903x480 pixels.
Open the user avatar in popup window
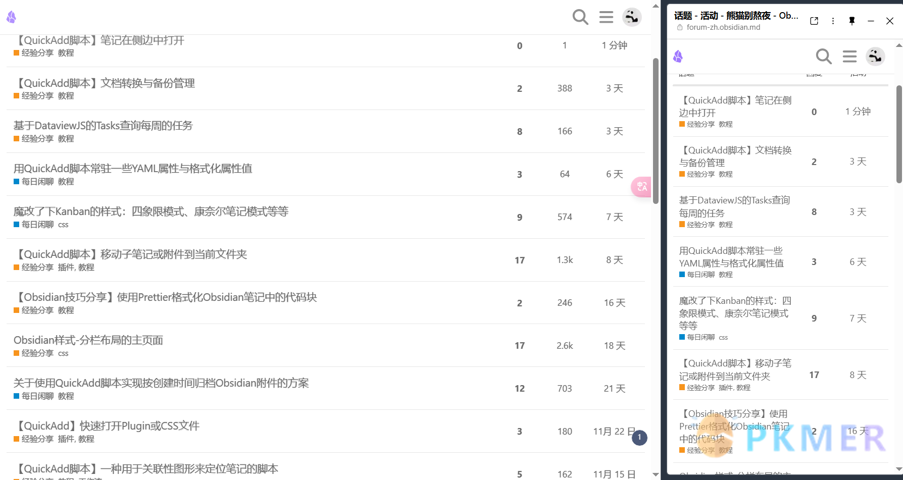pos(875,56)
